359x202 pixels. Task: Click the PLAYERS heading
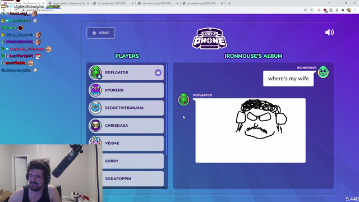tap(127, 56)
